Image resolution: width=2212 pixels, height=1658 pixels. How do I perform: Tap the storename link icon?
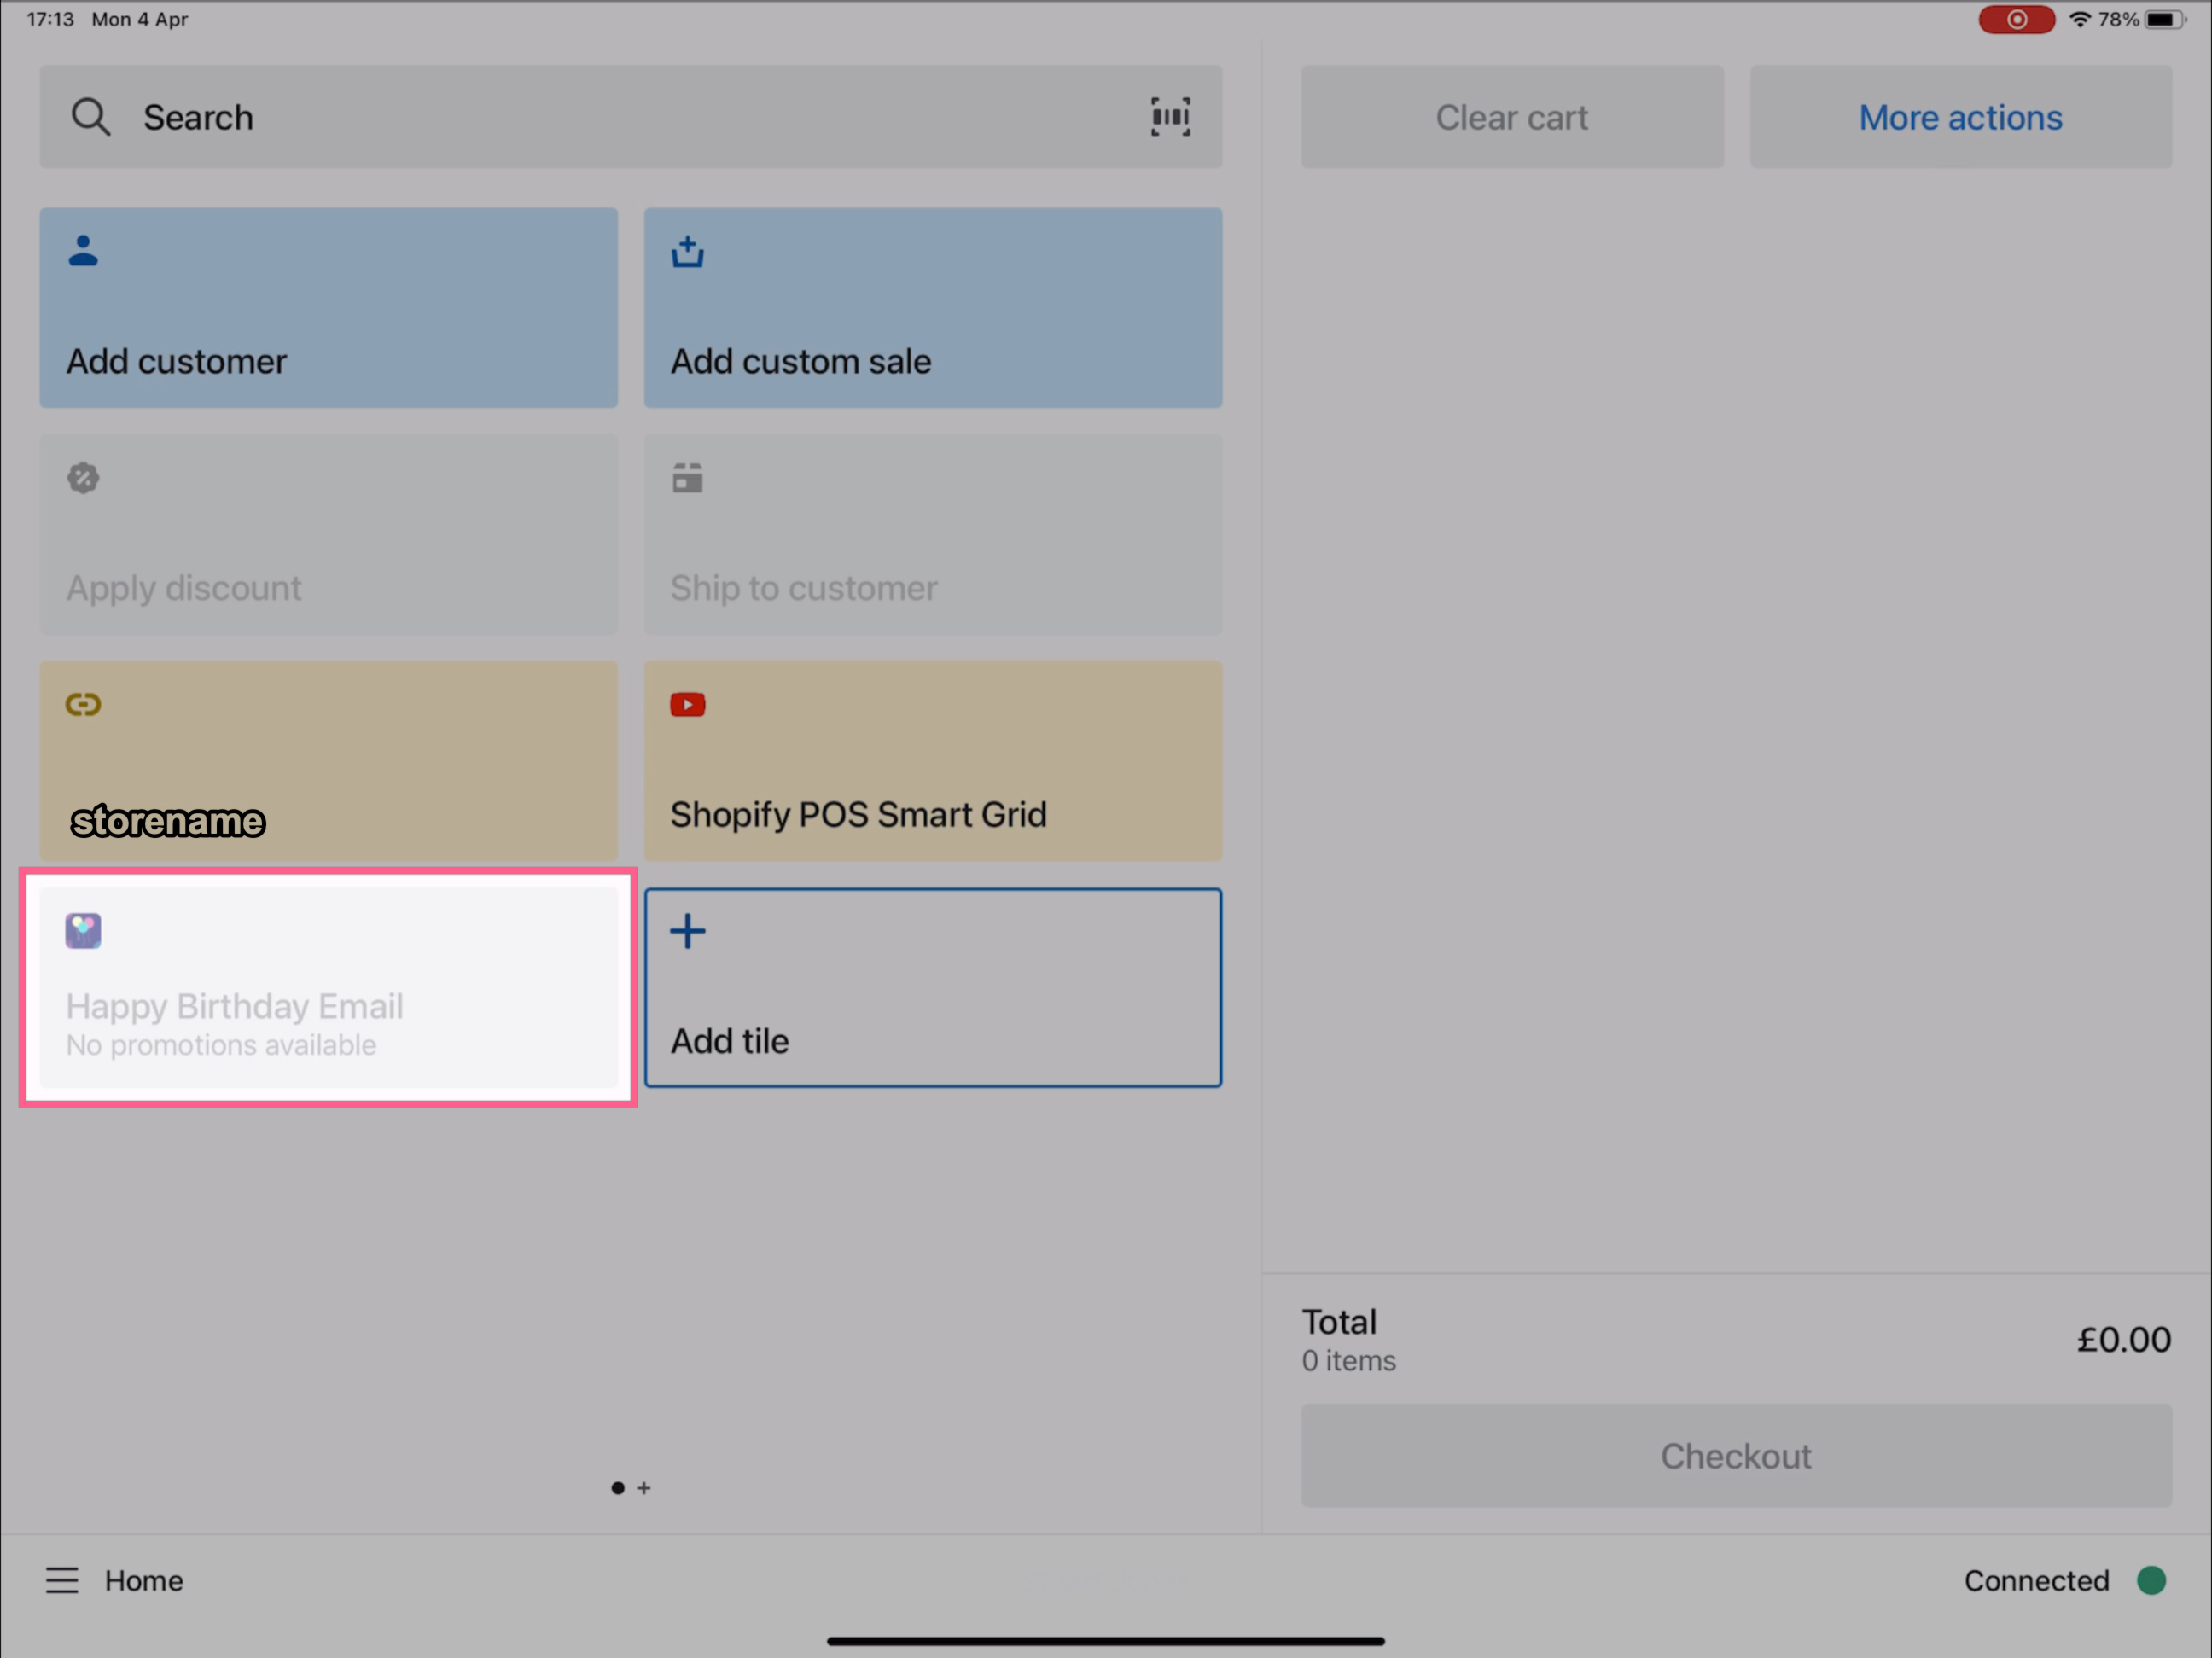pyautogui.click(x=83, y=705)
